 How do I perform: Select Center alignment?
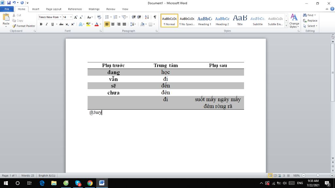coord(113,24)
